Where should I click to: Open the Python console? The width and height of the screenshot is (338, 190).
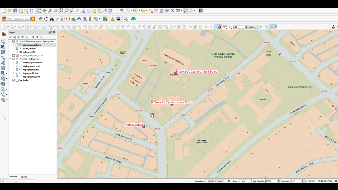point(41,19)
